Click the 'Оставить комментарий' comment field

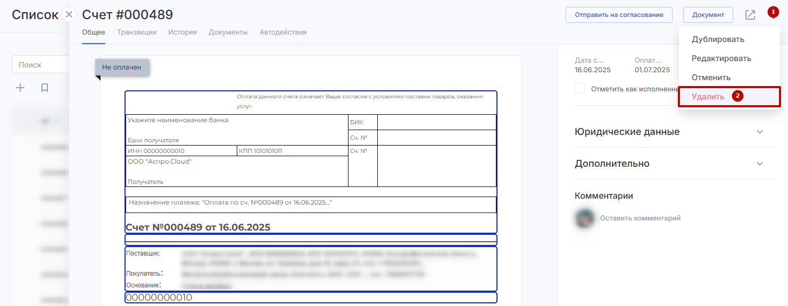[x=640, y=218]
